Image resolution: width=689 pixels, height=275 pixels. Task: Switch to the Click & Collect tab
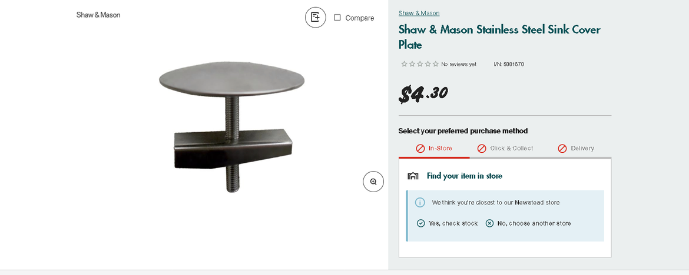point(505,149)
